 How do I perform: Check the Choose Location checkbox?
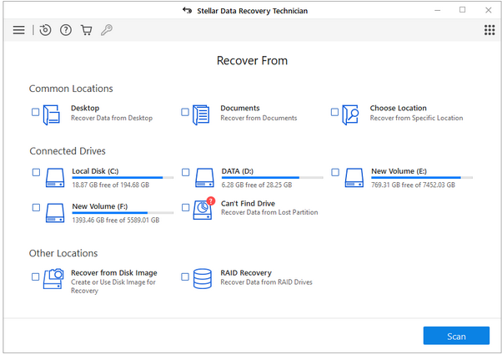pyautogui.click(x=334, y=112)
